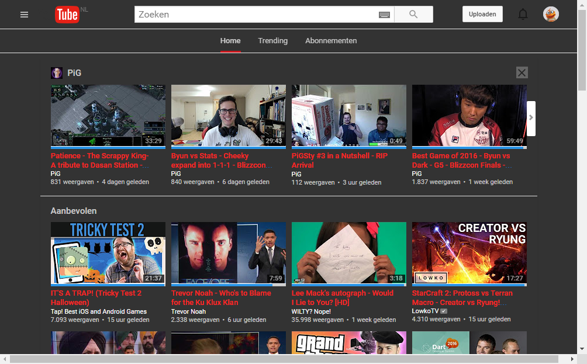Image resolution: width=587 pixels, height=364 pixels.
Task: Play the Trevor Noah Face/Off thumbnail
Action: (229, 253)
